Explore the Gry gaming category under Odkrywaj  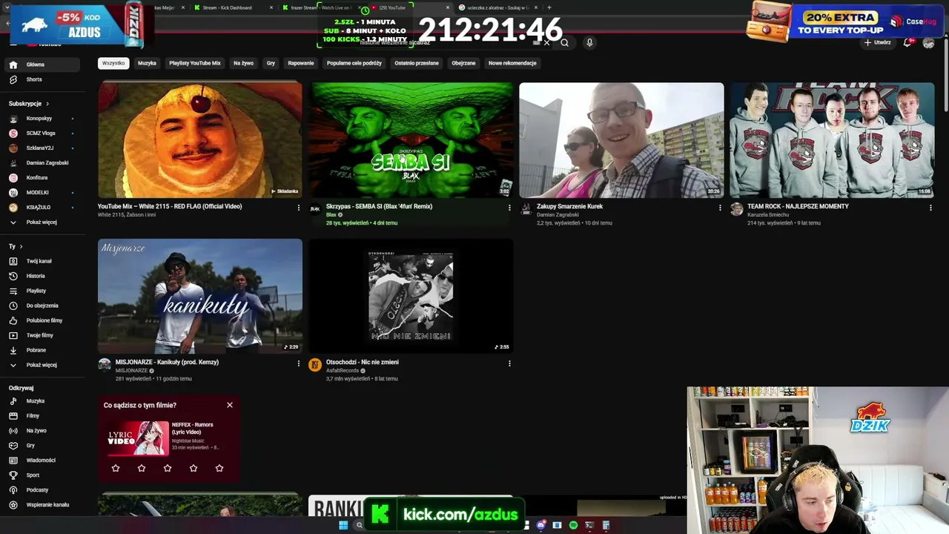click(43, 446)
